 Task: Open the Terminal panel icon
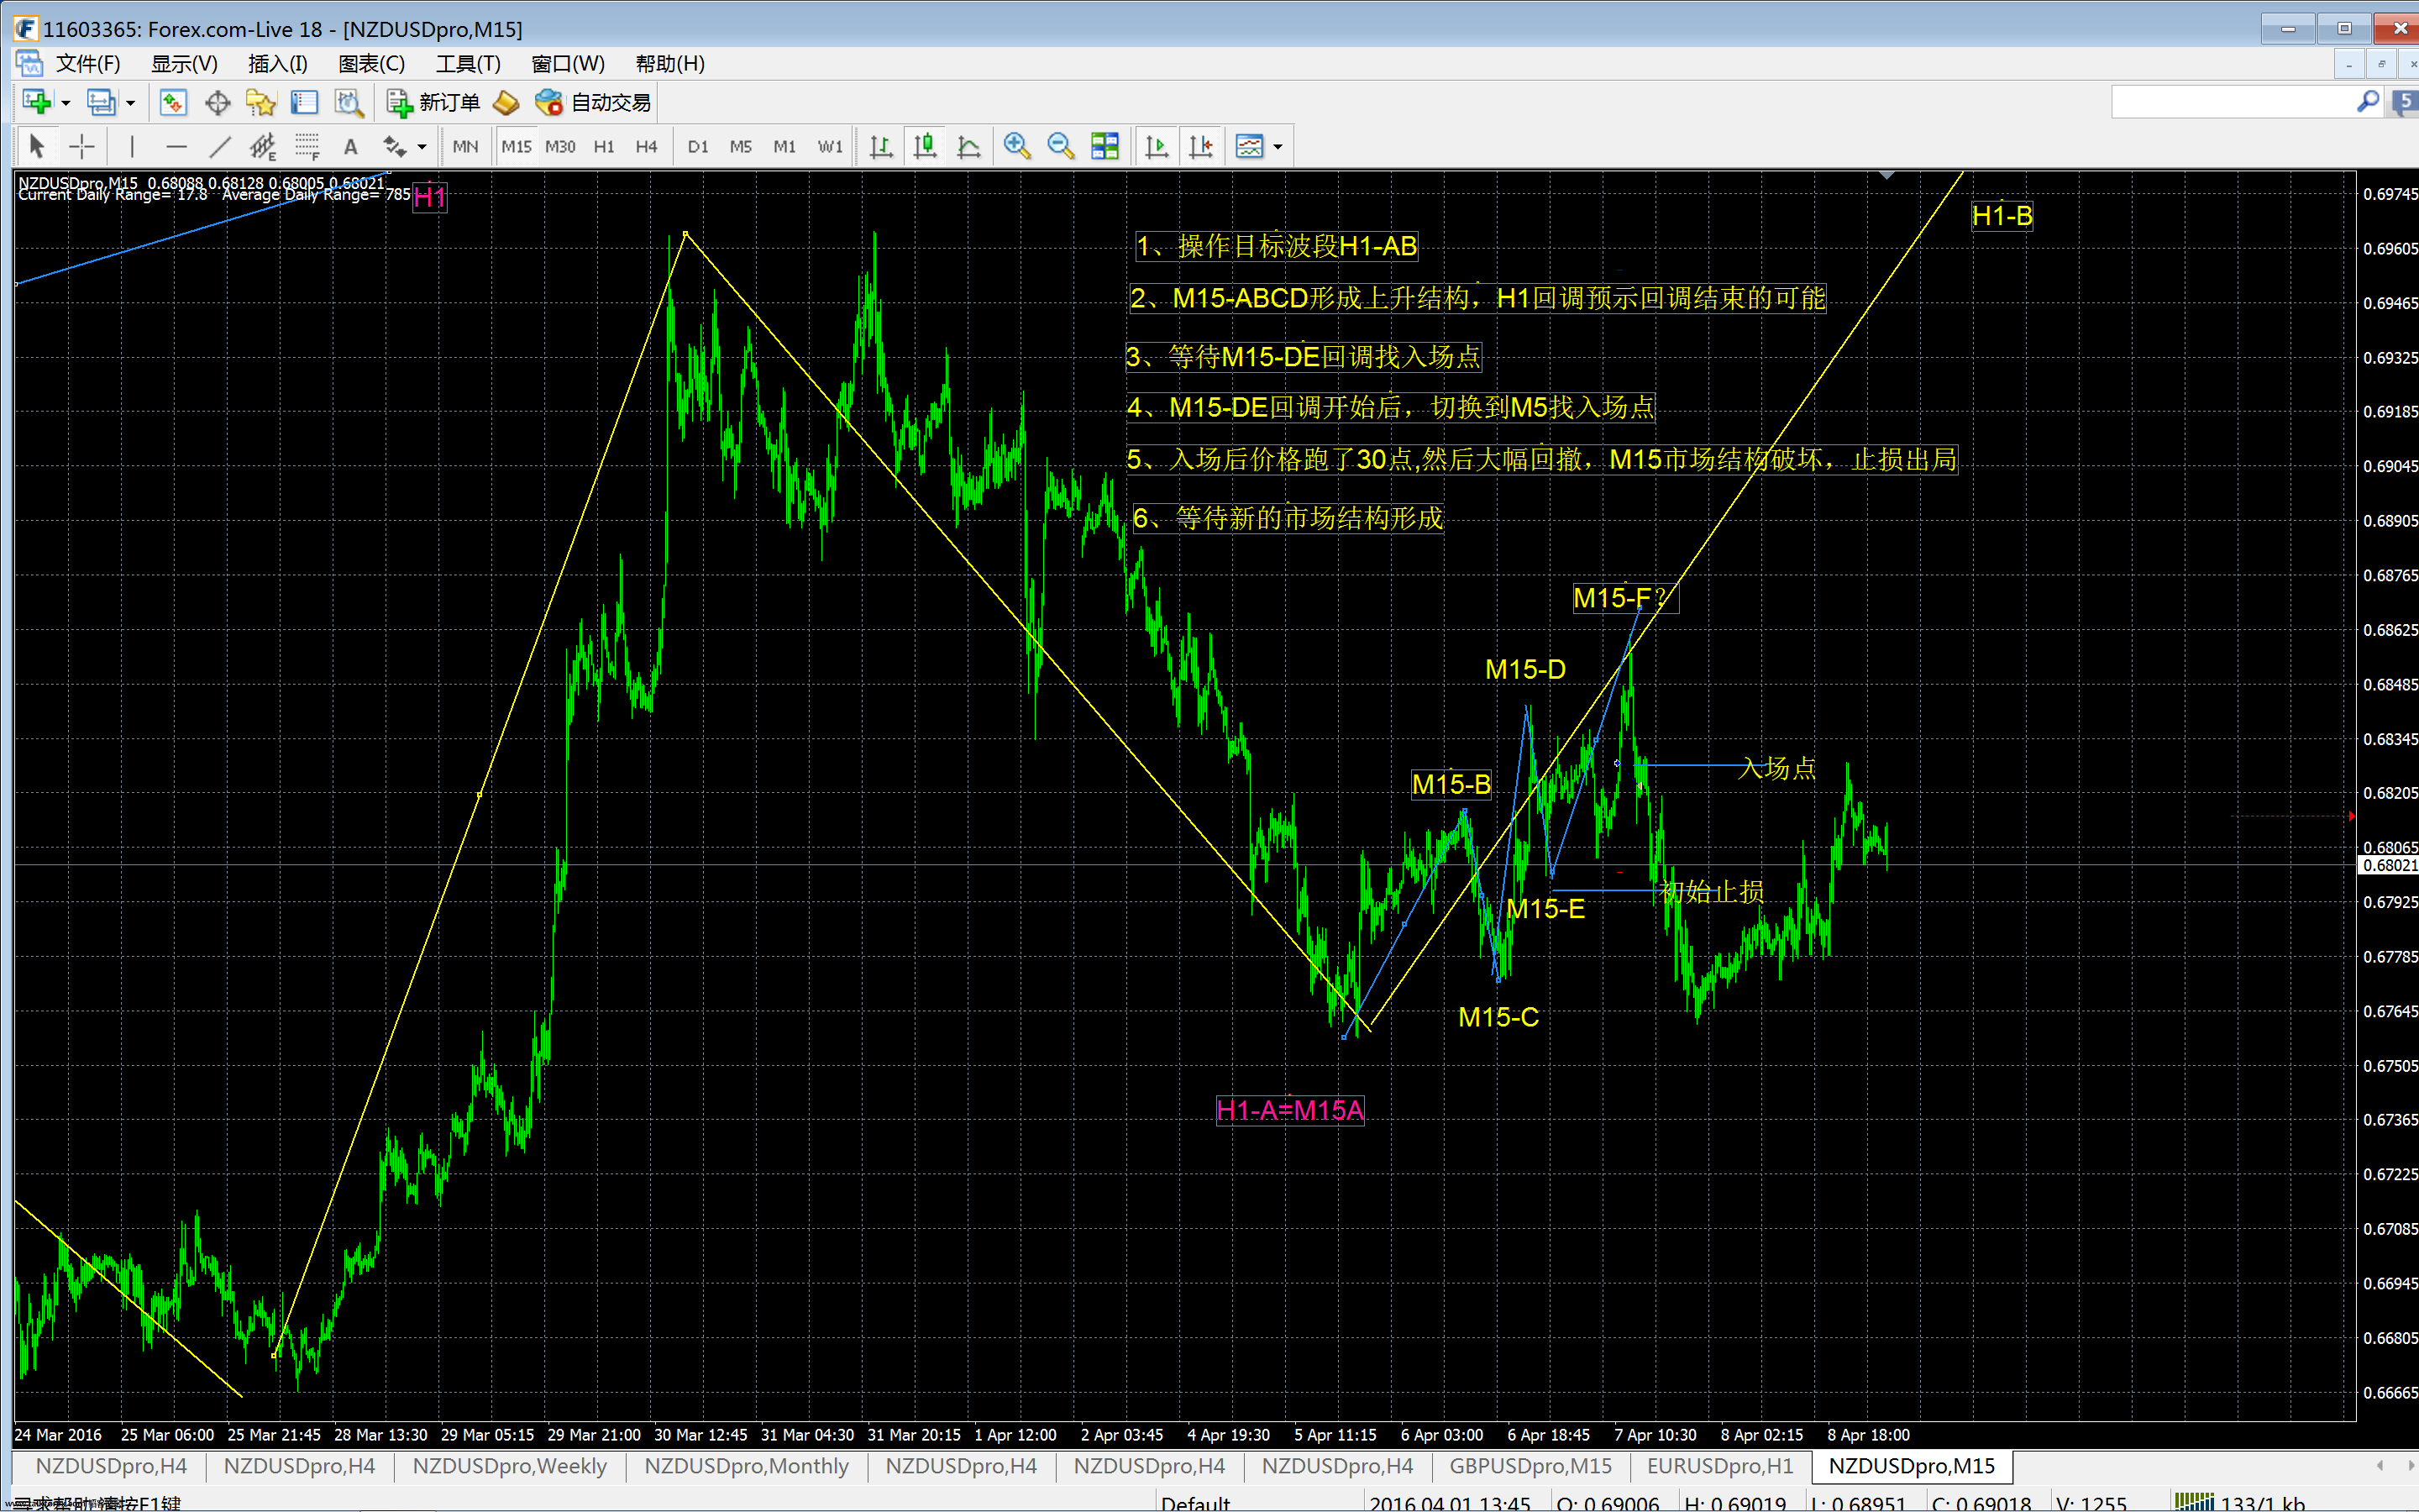pyautogui.click(x=304, y=102)
